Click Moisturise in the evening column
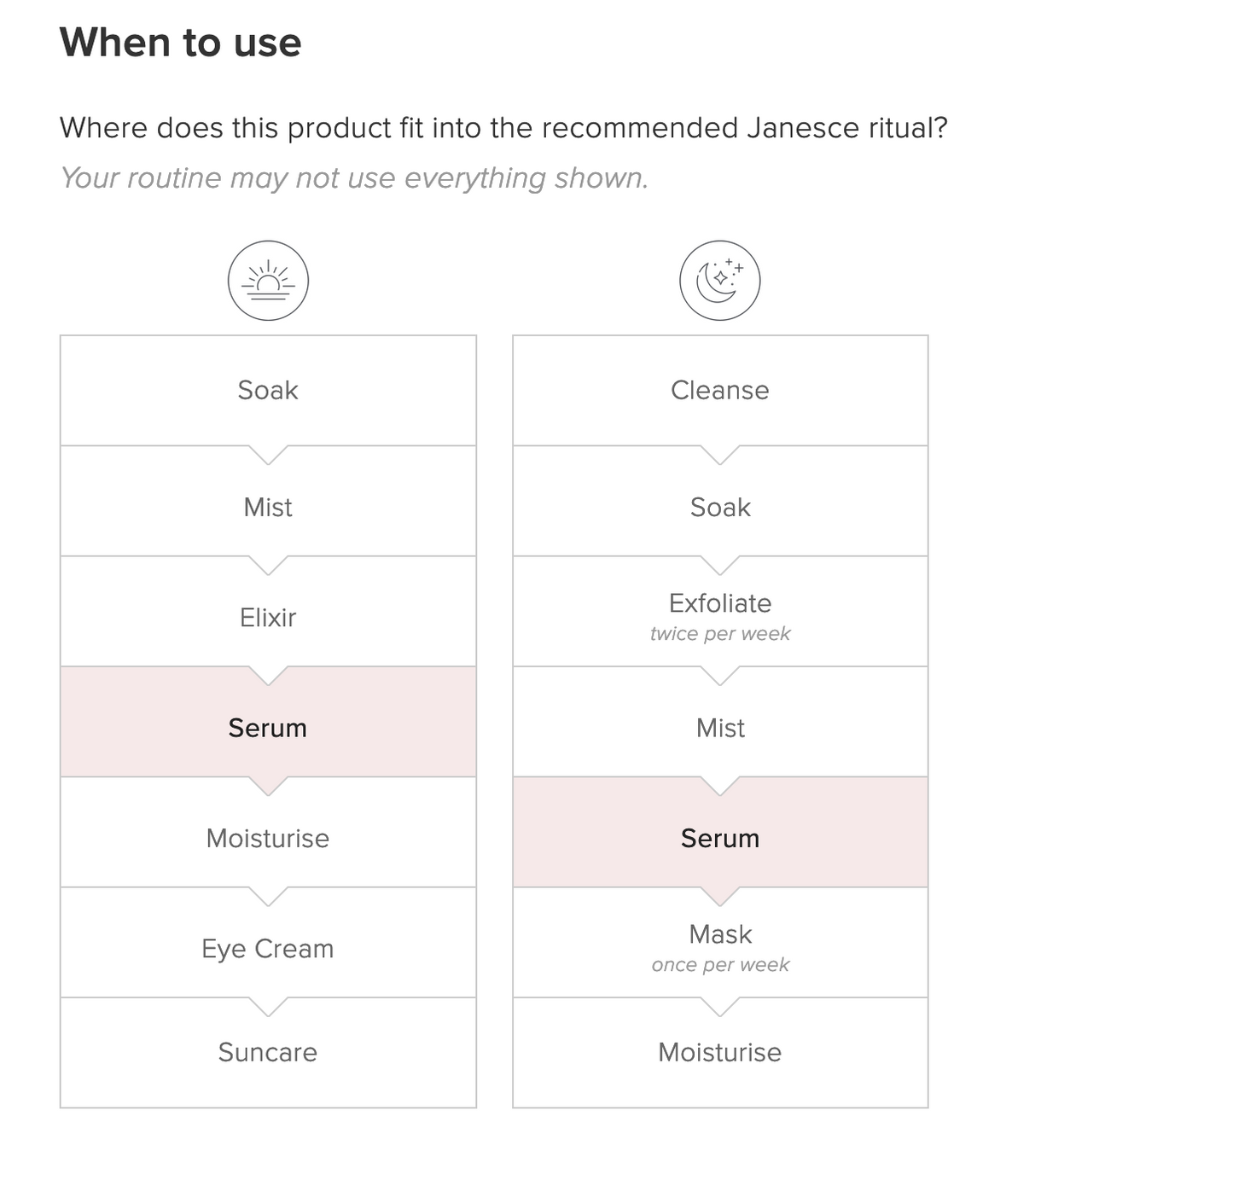Image resolution: width=1233 pixels, height=1180 pixels. [719, 1052]
